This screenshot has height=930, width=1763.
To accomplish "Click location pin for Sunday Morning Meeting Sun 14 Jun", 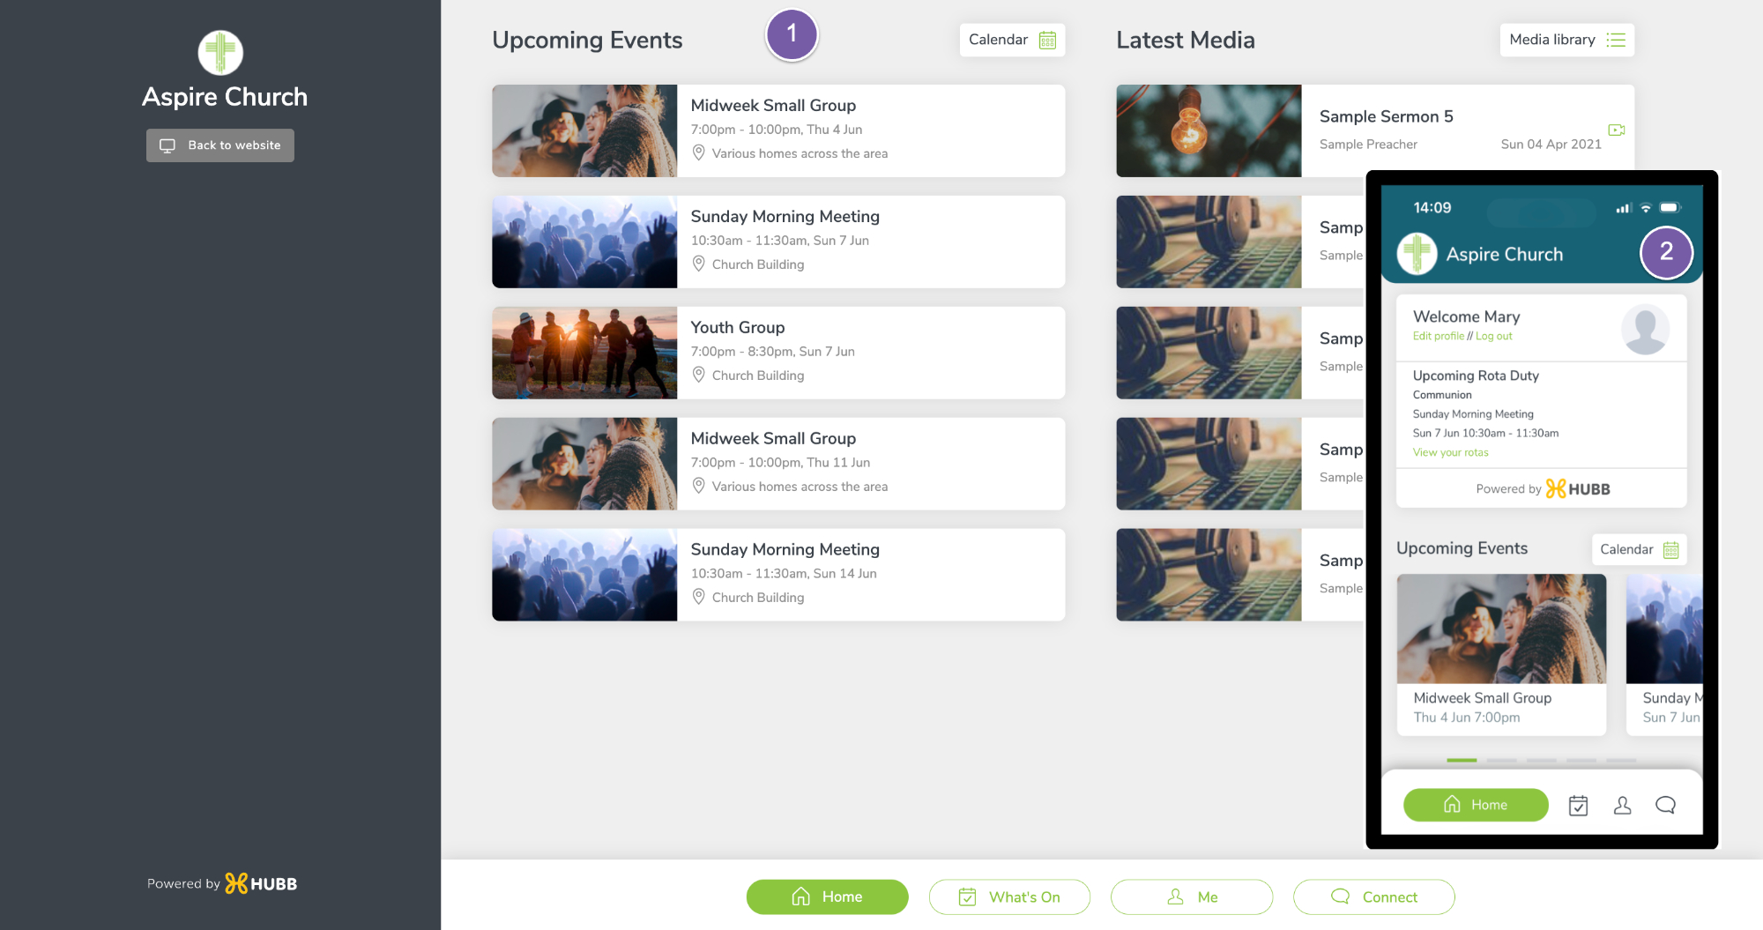I will pyautogui.click(x=698, y=597).
